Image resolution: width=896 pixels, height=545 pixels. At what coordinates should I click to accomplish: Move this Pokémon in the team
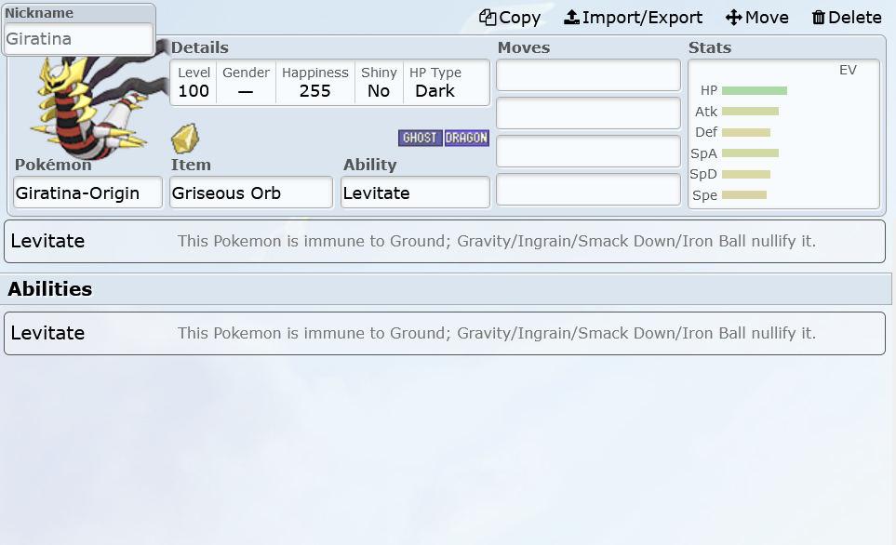757,18
